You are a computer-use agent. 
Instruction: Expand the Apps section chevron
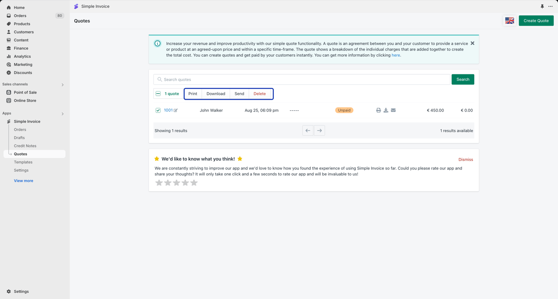(x=62, y=114)
